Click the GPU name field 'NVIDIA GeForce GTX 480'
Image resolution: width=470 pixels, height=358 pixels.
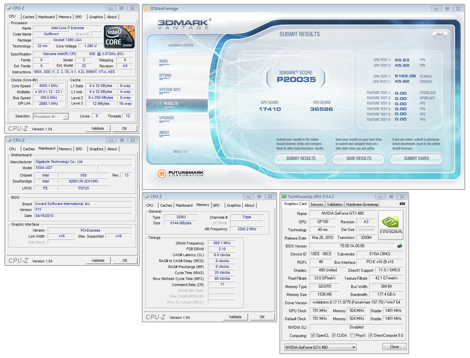pos(343,213)
